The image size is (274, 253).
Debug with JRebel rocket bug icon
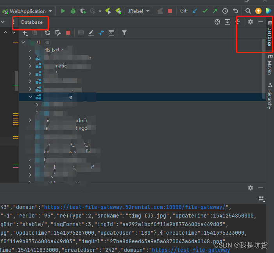click(118, 11)
